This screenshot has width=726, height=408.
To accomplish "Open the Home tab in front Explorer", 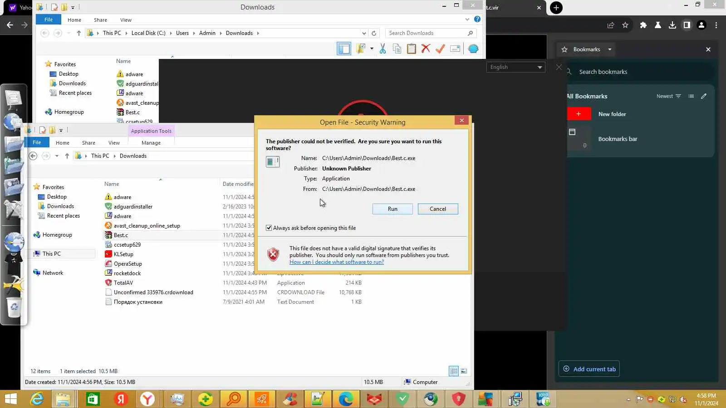I will pyautogui.click(x=63, y=143).
